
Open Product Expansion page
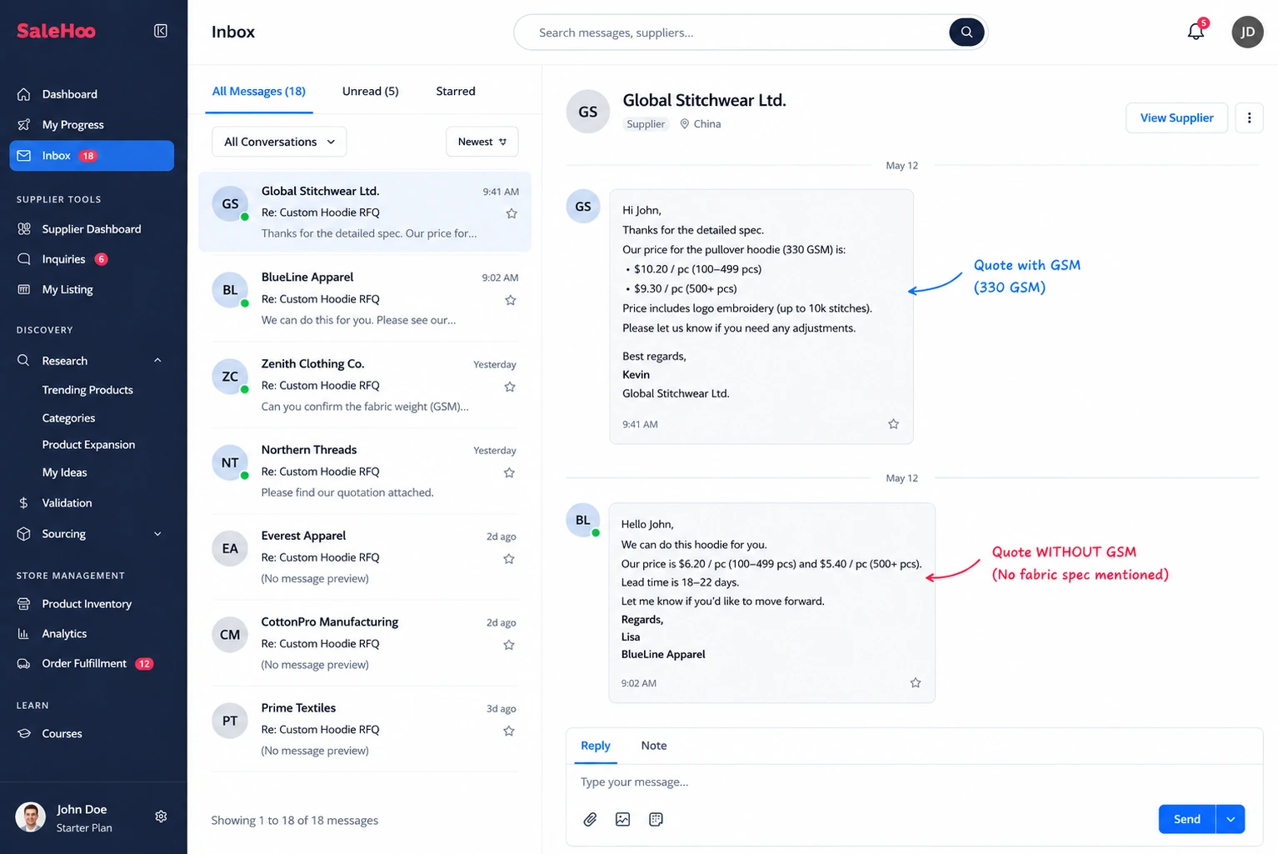click(x=88, y=445)
